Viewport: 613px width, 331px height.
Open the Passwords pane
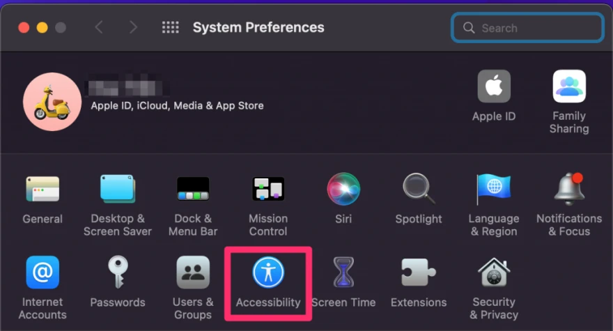coord(118,273)
